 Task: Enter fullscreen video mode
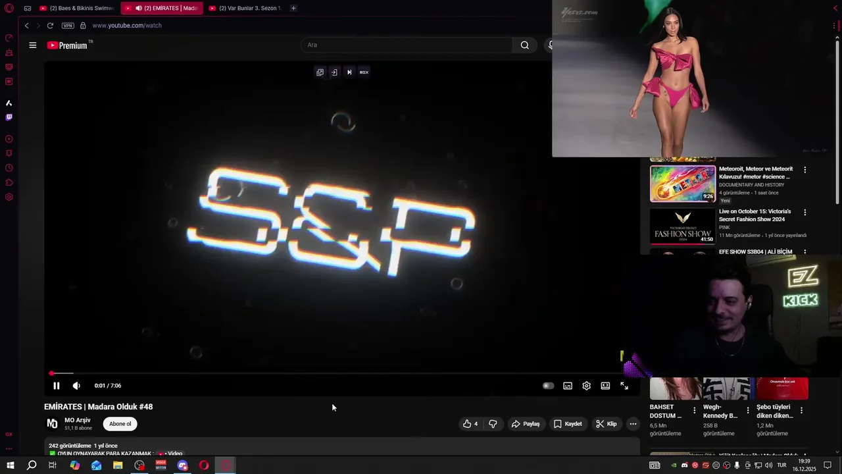pyautogui.click(x=624, y=386)
